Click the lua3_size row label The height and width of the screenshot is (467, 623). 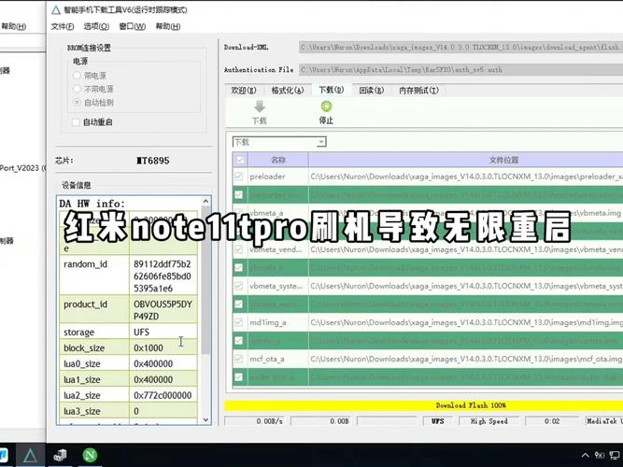(x=82, y=411)
